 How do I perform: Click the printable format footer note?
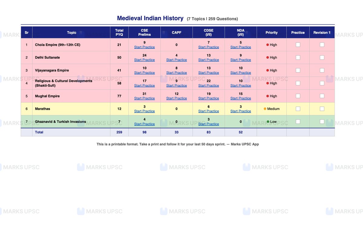[x=178, y=144]
